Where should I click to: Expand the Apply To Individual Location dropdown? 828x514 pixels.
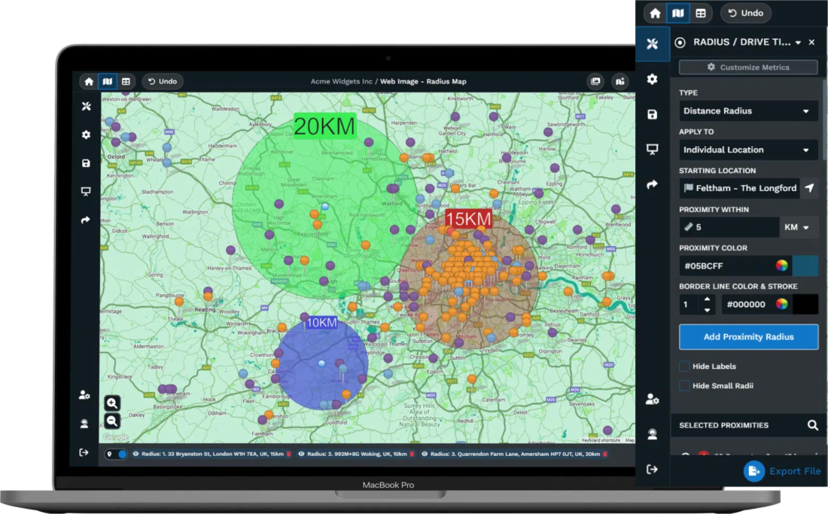click(747, 150)
